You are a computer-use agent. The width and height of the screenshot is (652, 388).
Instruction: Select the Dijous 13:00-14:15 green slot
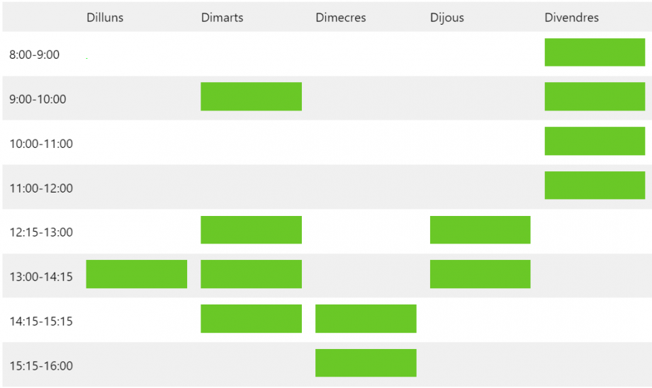click(x=480, y=274)
